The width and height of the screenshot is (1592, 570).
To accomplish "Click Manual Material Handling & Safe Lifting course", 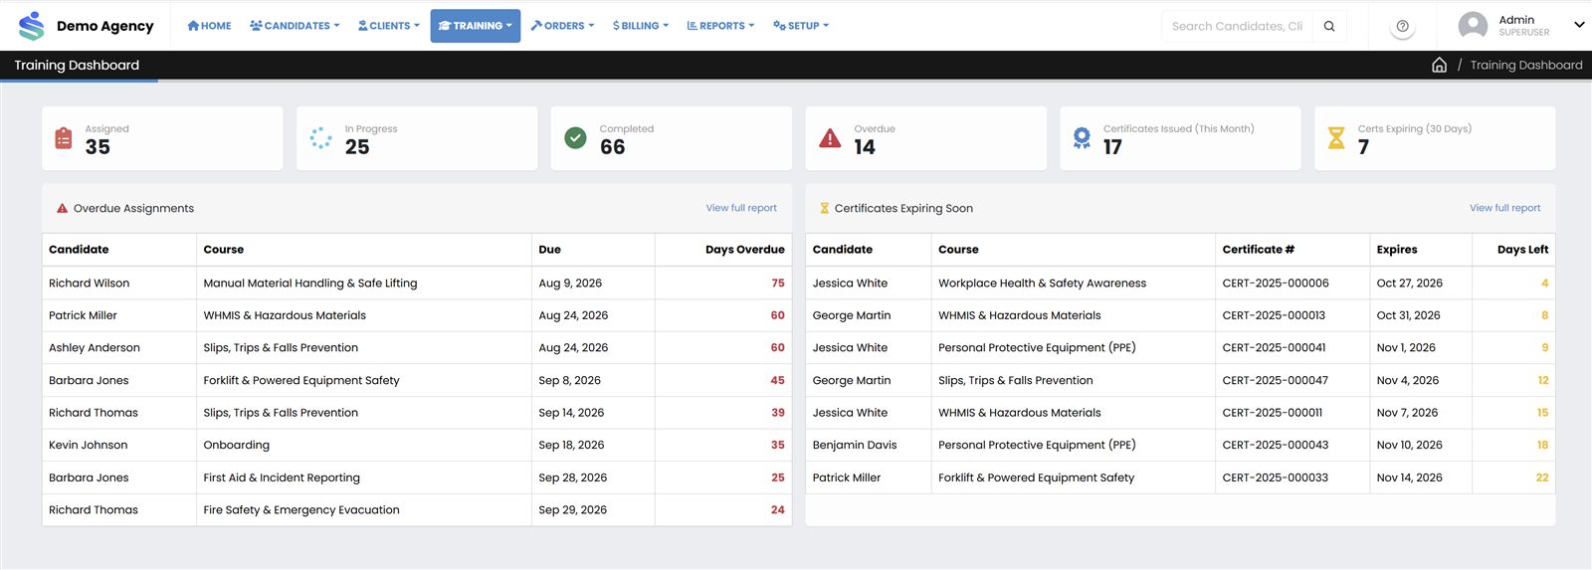I will 310,284.
